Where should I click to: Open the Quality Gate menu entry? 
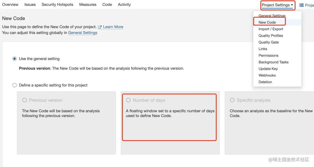click(x=269, y=42)
